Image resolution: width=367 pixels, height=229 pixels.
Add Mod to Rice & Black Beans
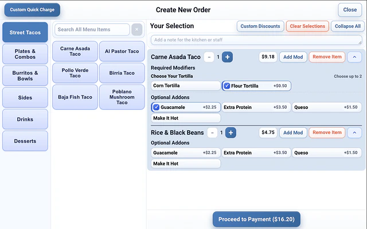click(x=293, y=133)
